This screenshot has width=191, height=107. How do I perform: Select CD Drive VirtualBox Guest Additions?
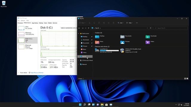[x=131, y=50]
